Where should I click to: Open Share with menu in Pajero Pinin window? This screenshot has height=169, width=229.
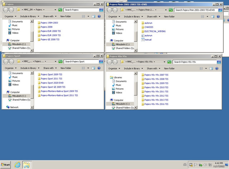click(x=154, y=17)
